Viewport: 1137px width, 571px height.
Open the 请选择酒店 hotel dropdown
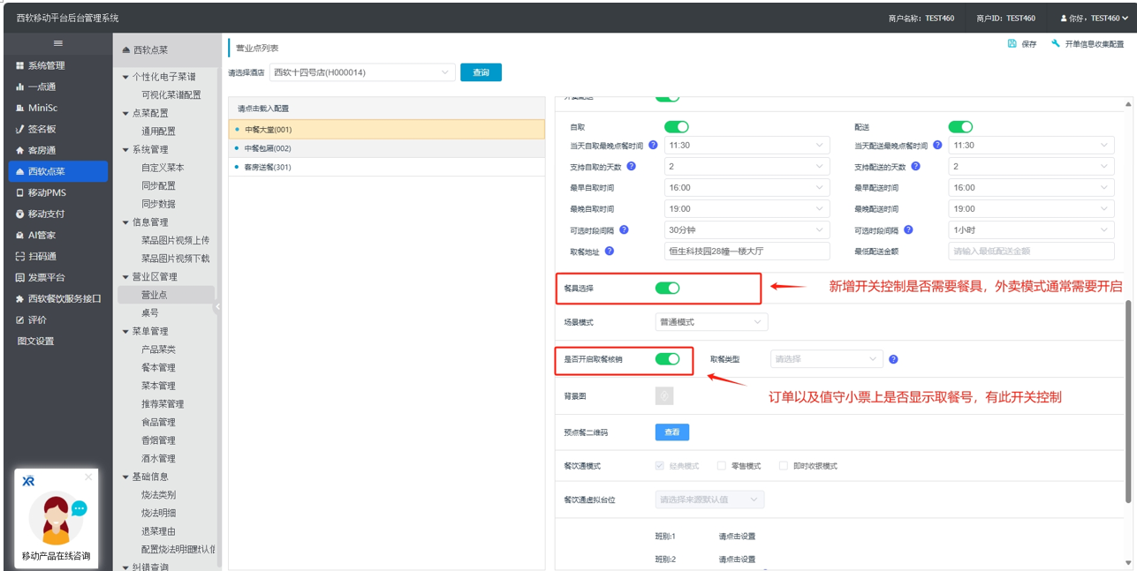pos(362,72)
